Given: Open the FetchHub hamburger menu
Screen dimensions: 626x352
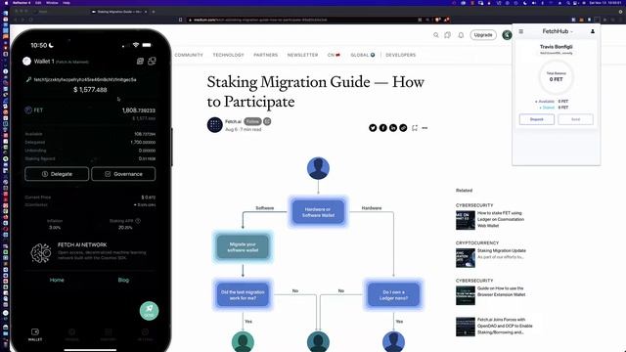Looking at the screenshot, I should (x=521, y=31).
